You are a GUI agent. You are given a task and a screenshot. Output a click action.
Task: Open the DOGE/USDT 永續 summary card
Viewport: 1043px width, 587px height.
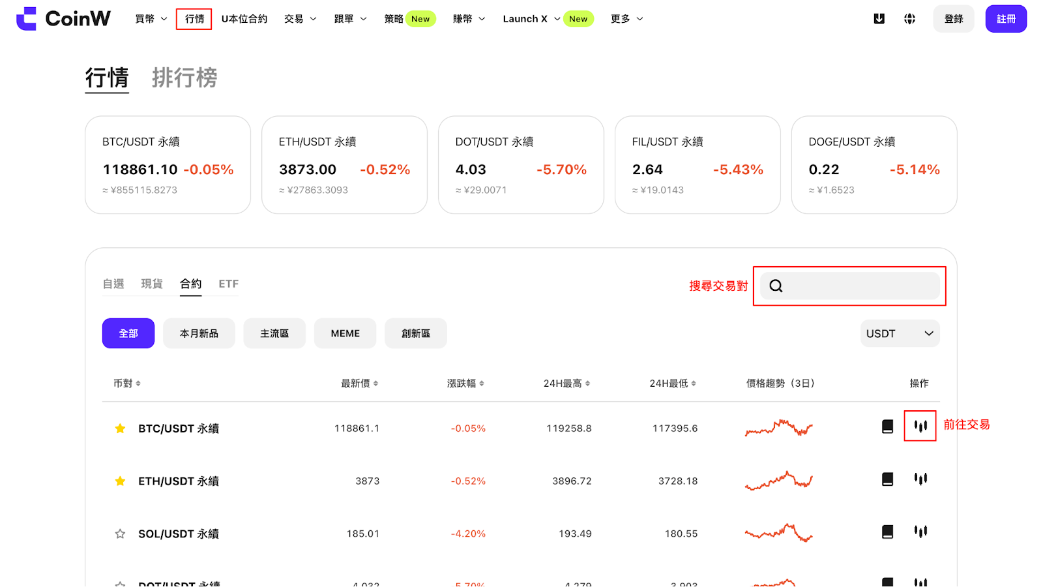pos(875,165)
